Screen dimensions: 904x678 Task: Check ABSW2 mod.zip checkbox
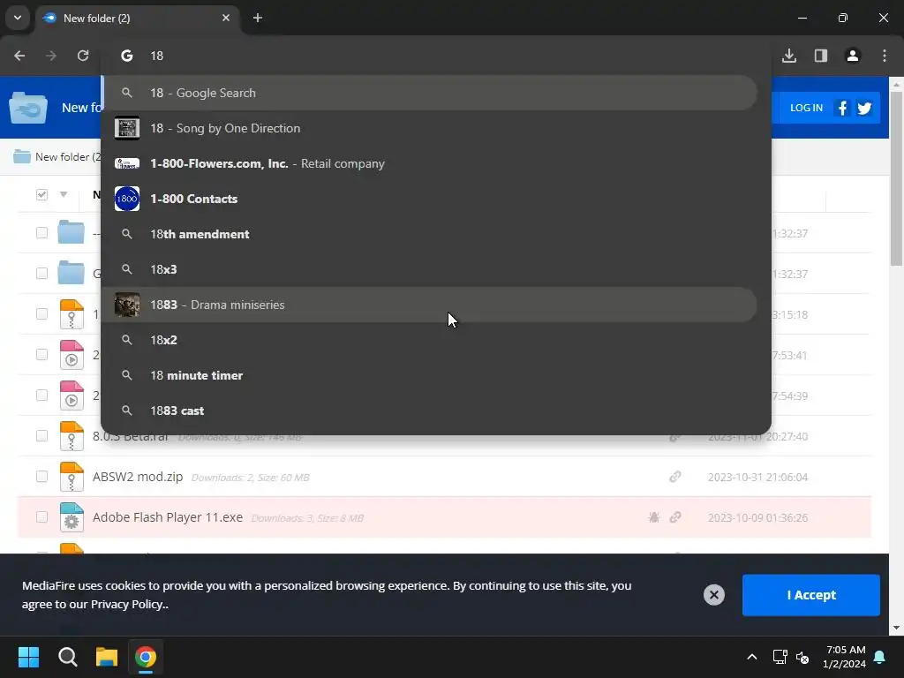coord(41,476)
